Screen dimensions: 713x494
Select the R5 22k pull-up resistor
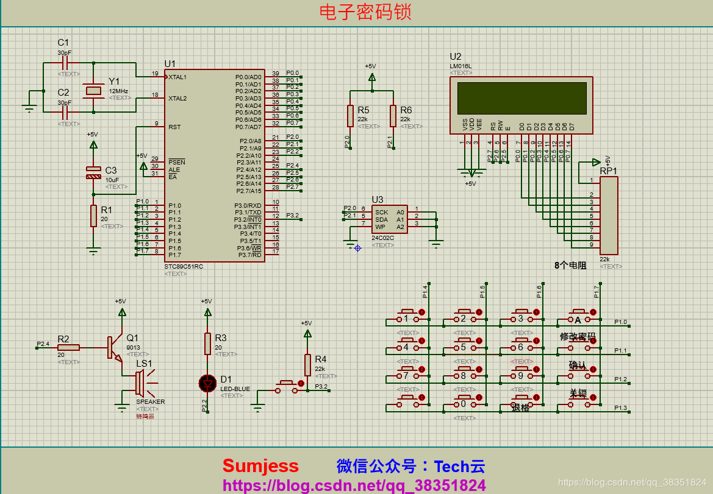coord(350,116)
